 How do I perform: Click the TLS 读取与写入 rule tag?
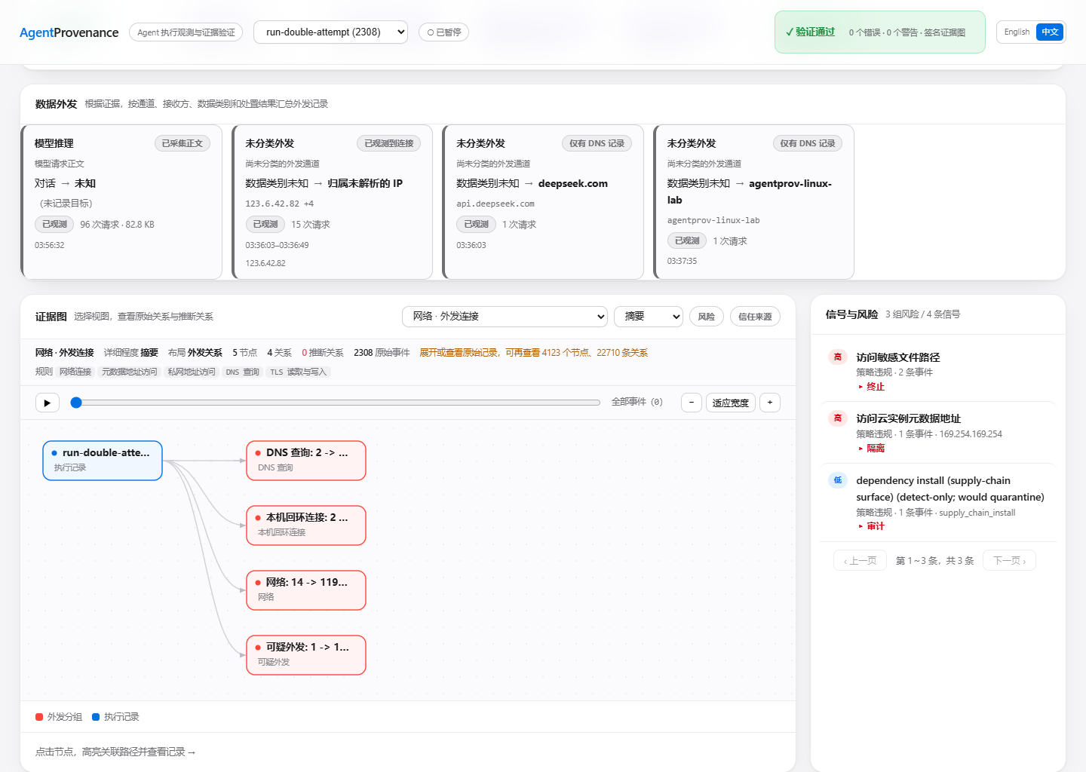coord(299,372)
